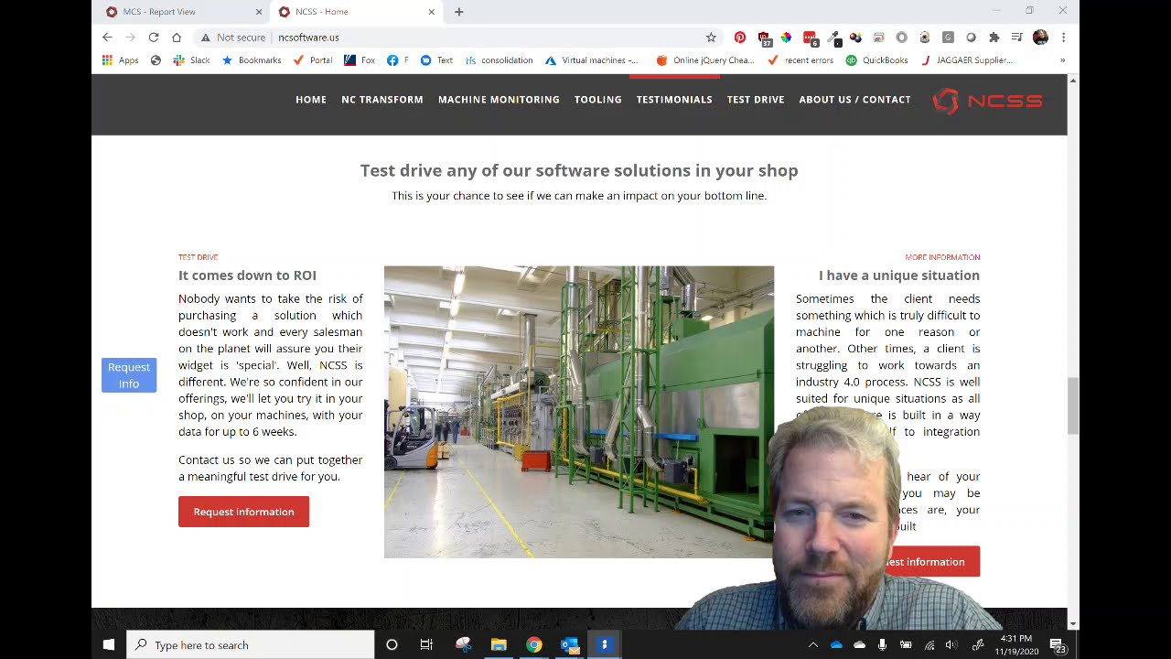Open the Bookmarks star folder
Screen dimensions: 1171x659
[x=252, y=60]
